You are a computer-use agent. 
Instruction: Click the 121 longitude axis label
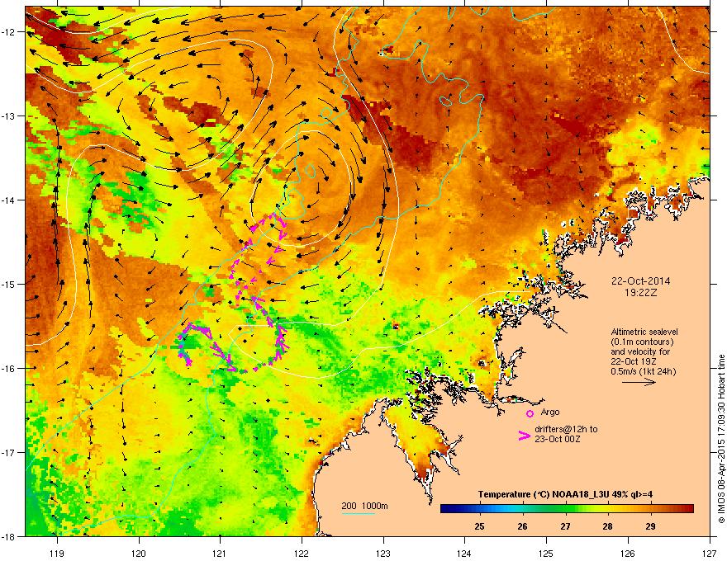[220, 553]
